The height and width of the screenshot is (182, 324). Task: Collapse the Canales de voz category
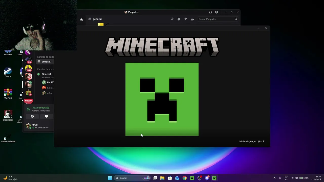point(45,69)
